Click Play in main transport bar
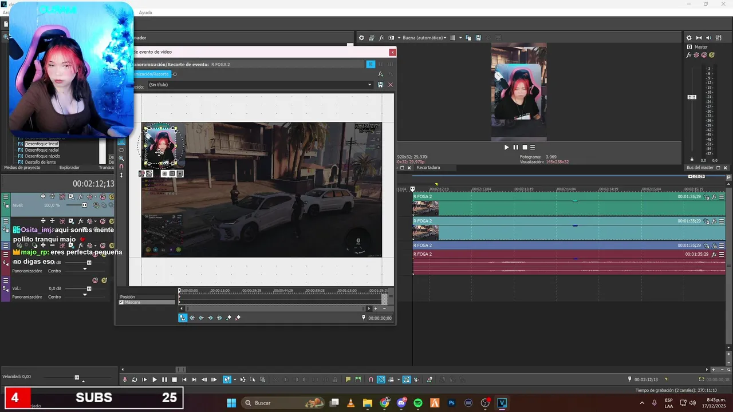 tap(155, 379)
